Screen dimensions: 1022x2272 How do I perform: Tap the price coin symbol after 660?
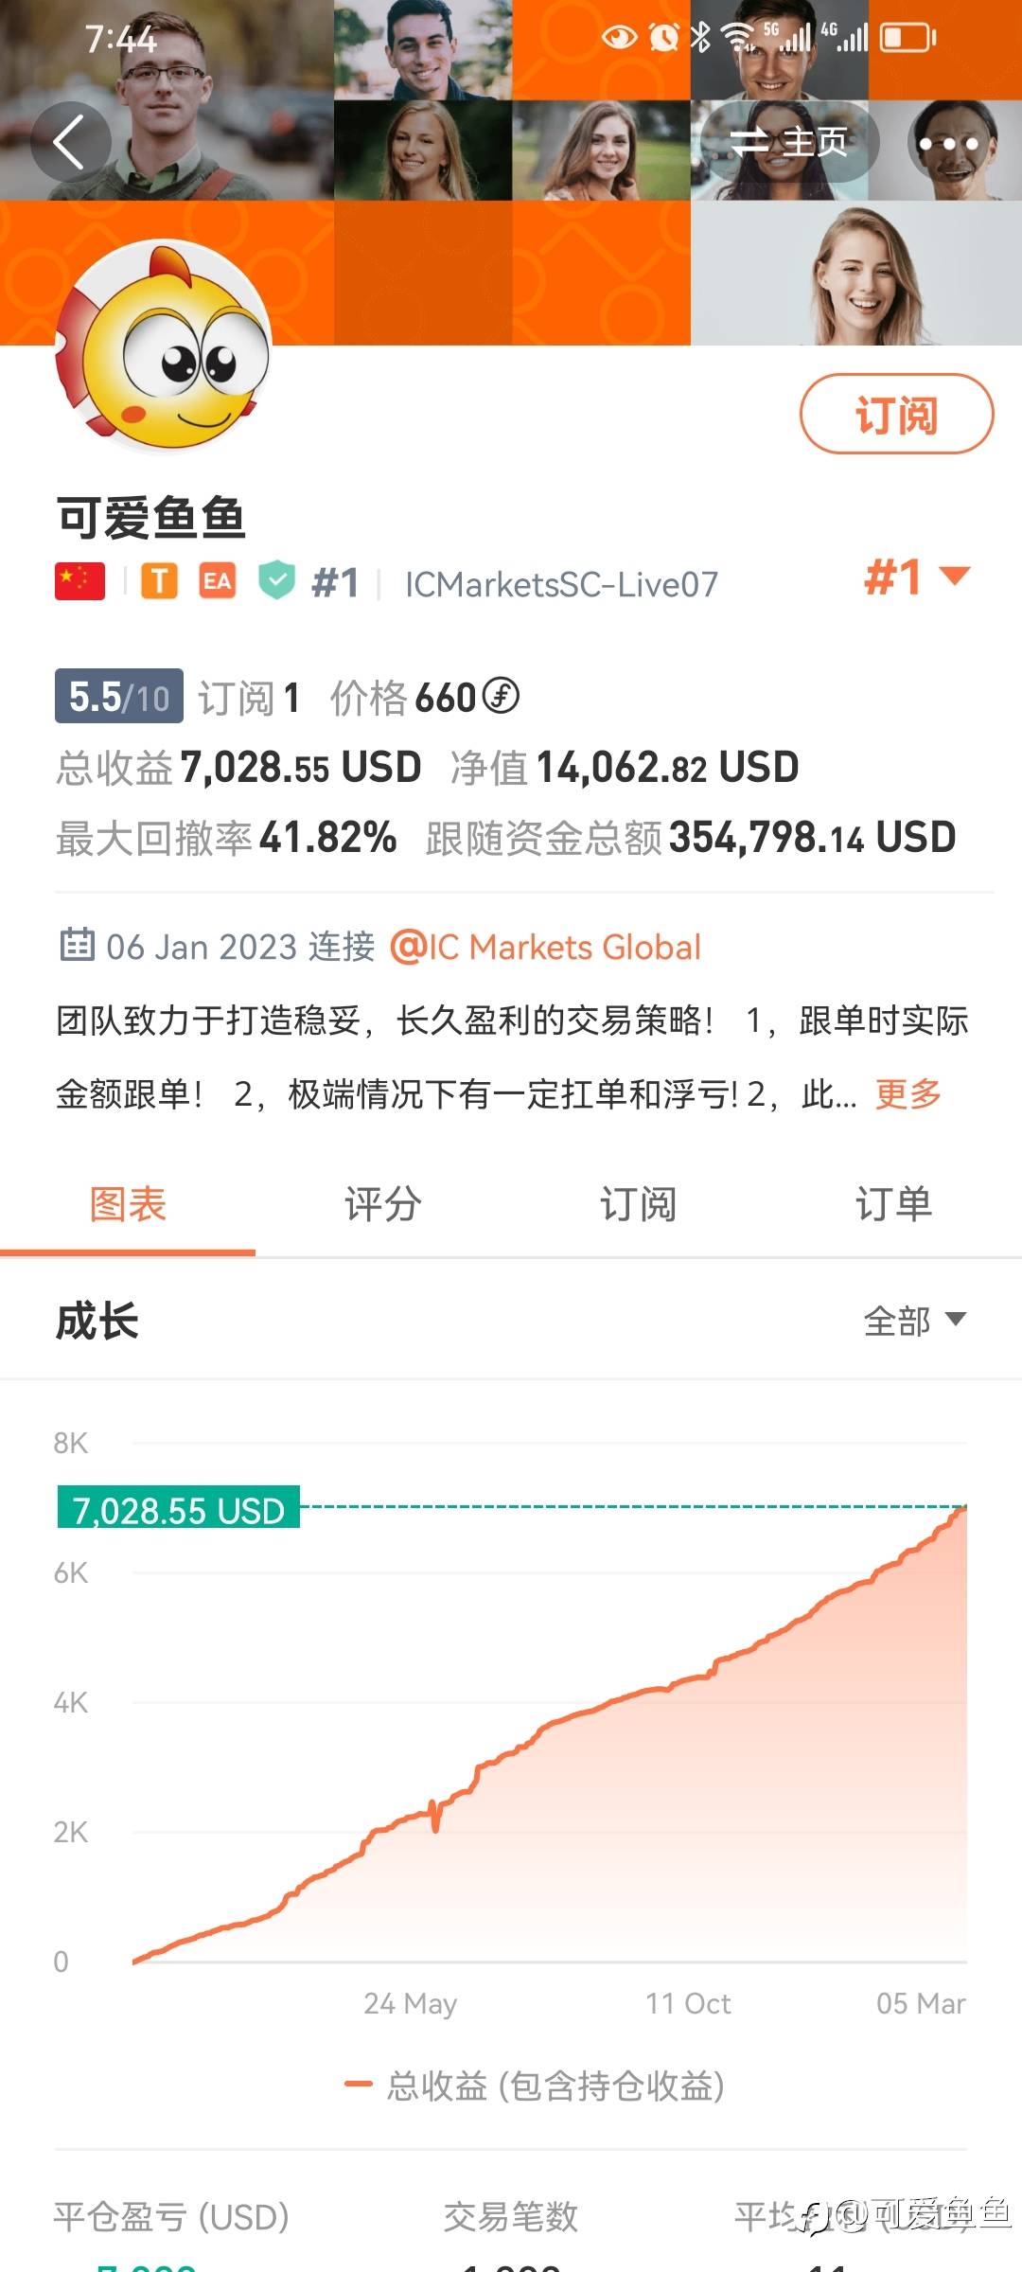pyautogui.click(x=501, y=697)
